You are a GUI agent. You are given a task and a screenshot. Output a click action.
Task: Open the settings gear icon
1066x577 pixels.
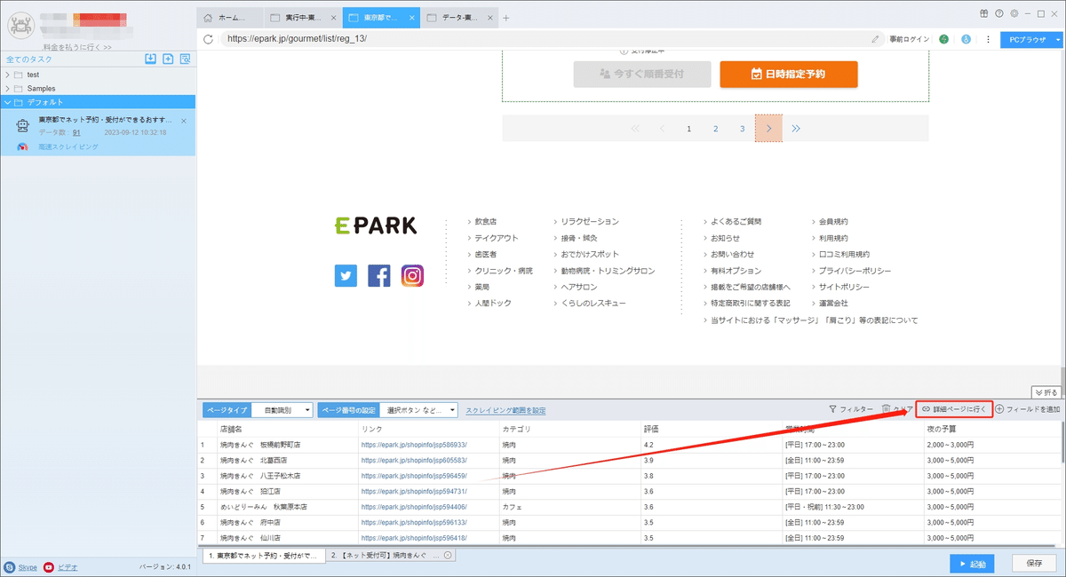pyautogui.click(x=1014, y=13)
